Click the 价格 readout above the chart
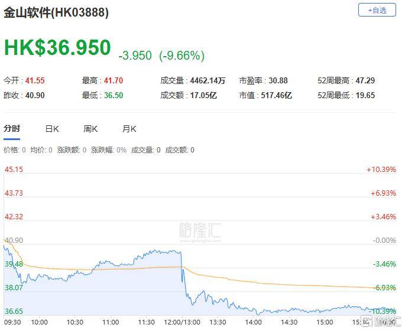Viewport: 405px width, 331px height. [14, 150]
